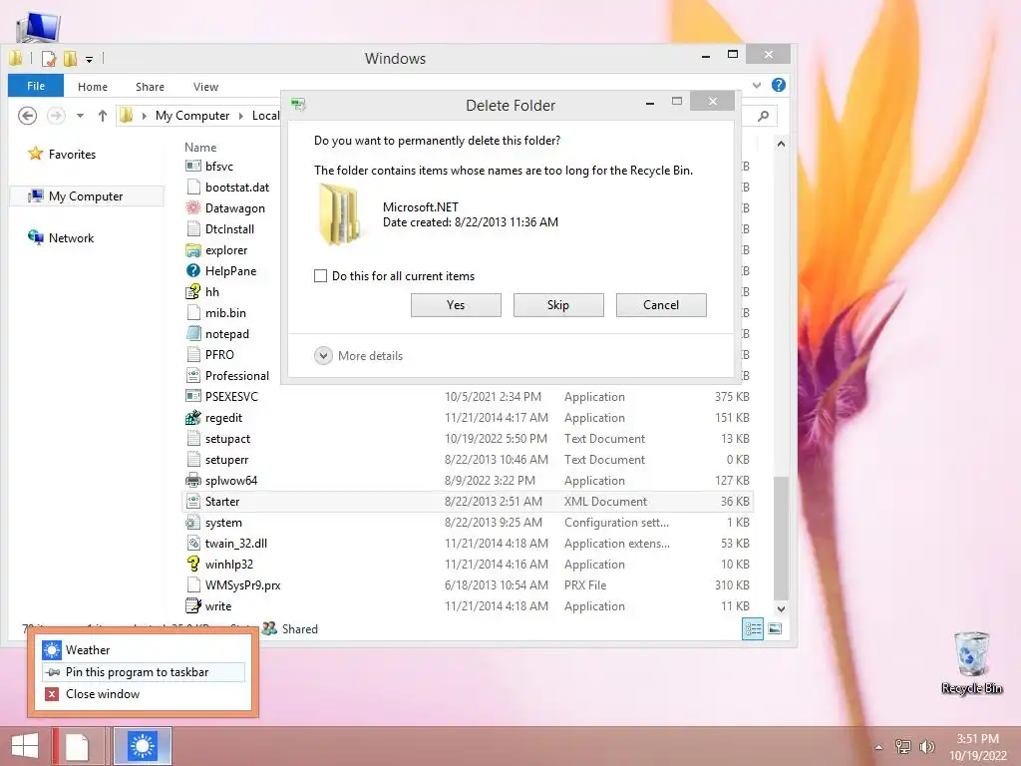Enable Do this for all current items

tap(320, 276)
